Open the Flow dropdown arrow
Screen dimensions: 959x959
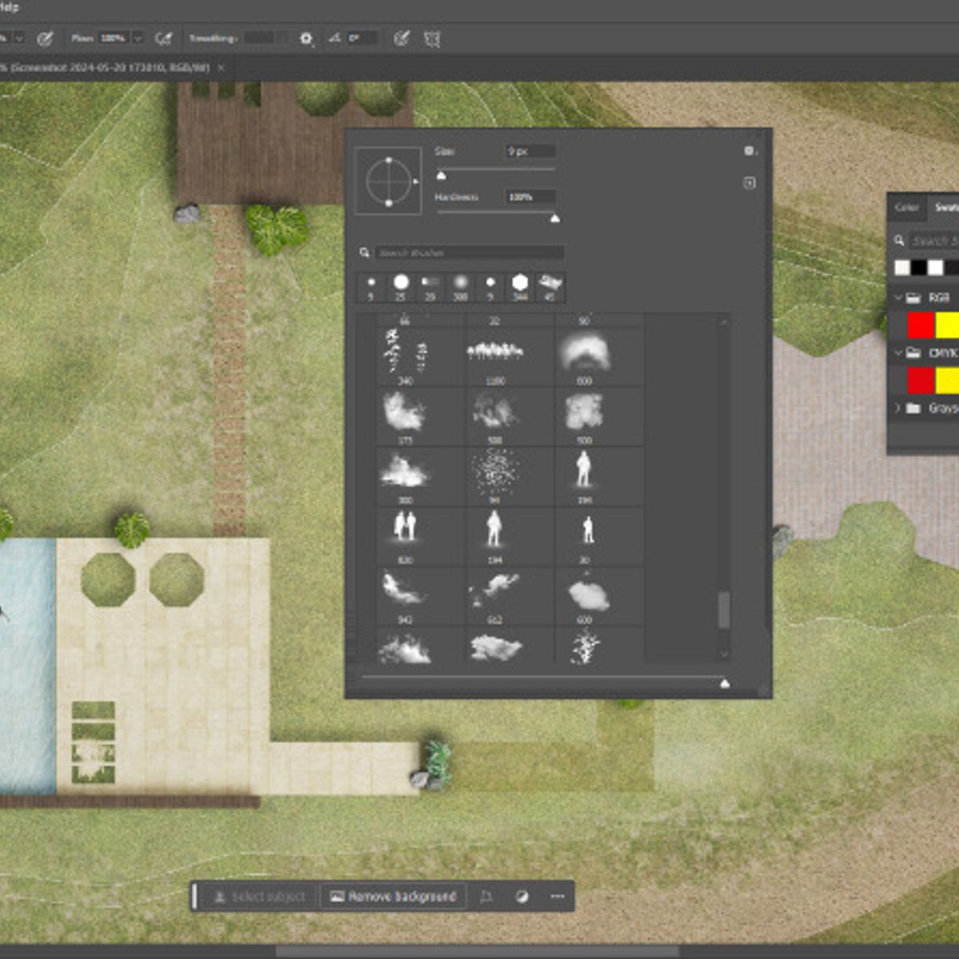[x=137, y=37]
